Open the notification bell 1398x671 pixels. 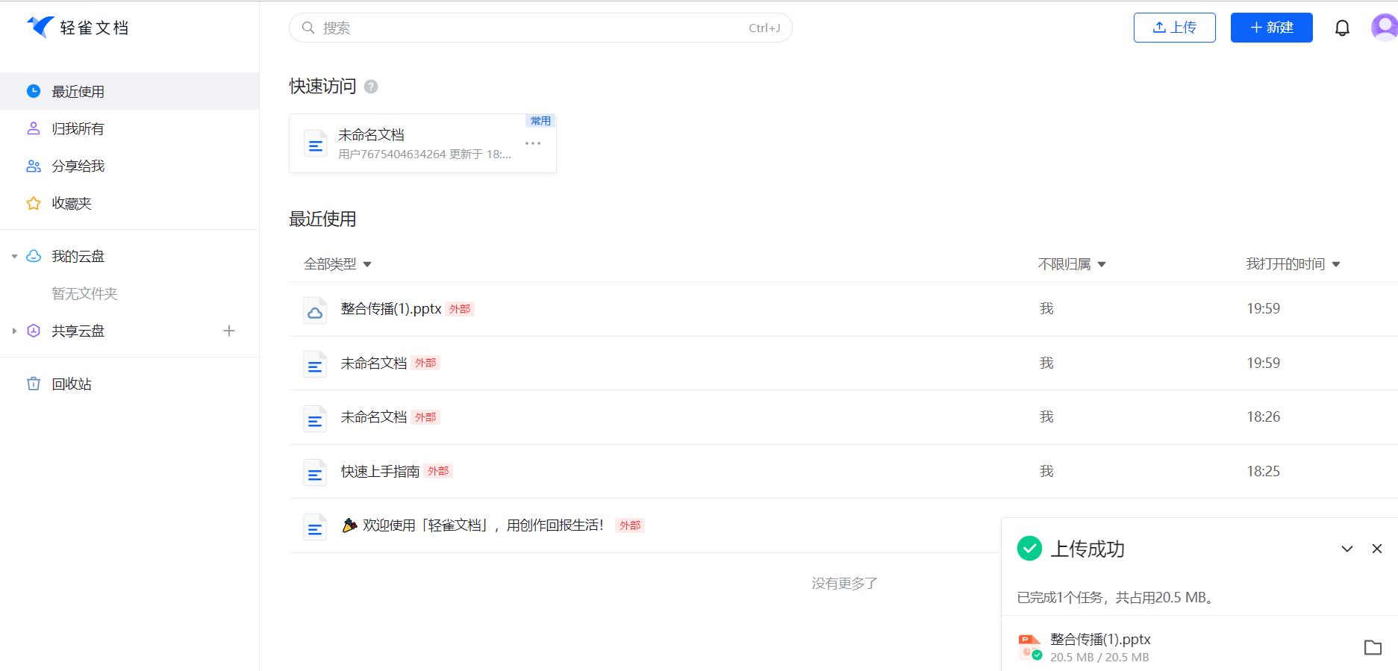click(1342, 28)
